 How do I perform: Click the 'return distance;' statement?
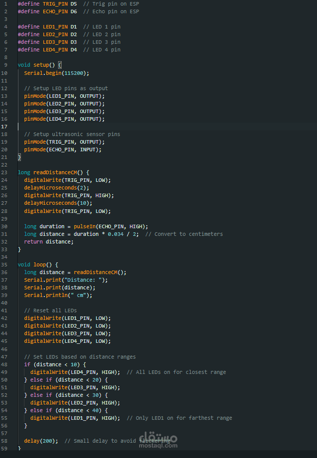[49, 241]
